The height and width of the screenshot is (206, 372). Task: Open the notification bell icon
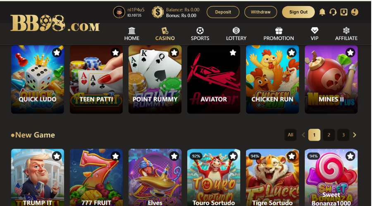click(x=322, y=12)
